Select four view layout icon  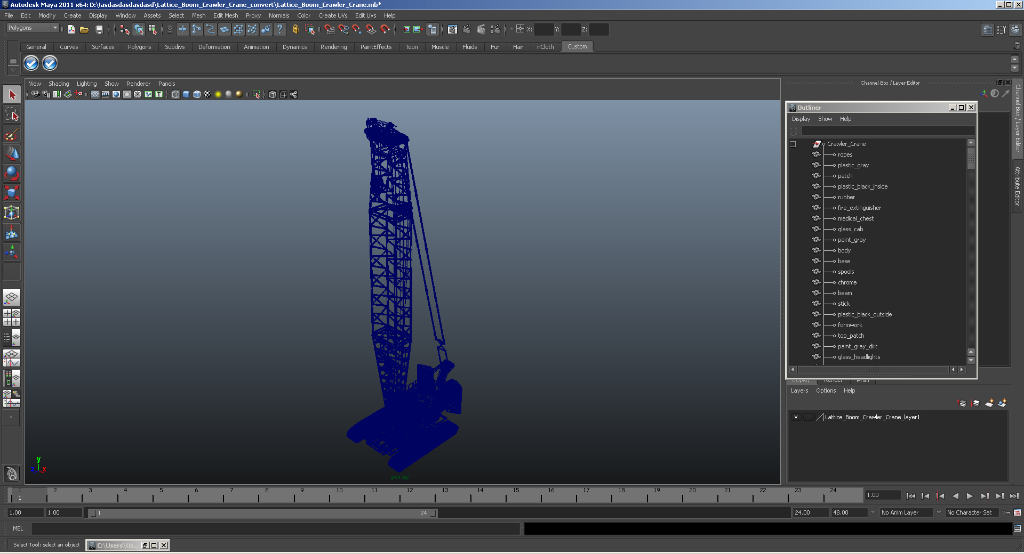[12, 317]
